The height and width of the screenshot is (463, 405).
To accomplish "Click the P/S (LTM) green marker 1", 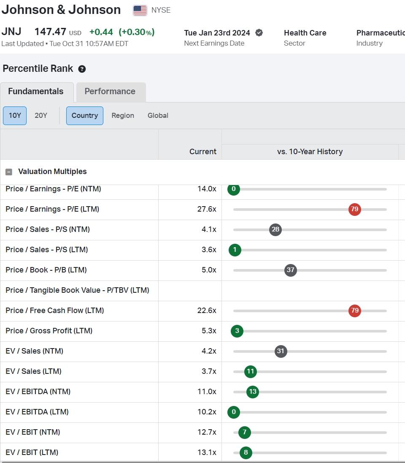I will pyautogui.click(x=235, y=250).
